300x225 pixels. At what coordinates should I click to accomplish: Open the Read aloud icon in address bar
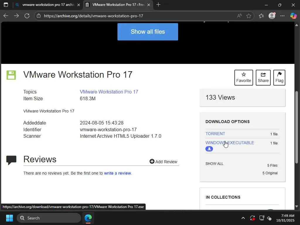(239, 16)
